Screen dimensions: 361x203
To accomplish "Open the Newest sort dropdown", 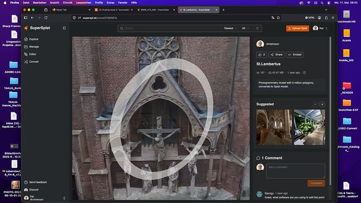I will pyautogui.click(x=230, y=28).
